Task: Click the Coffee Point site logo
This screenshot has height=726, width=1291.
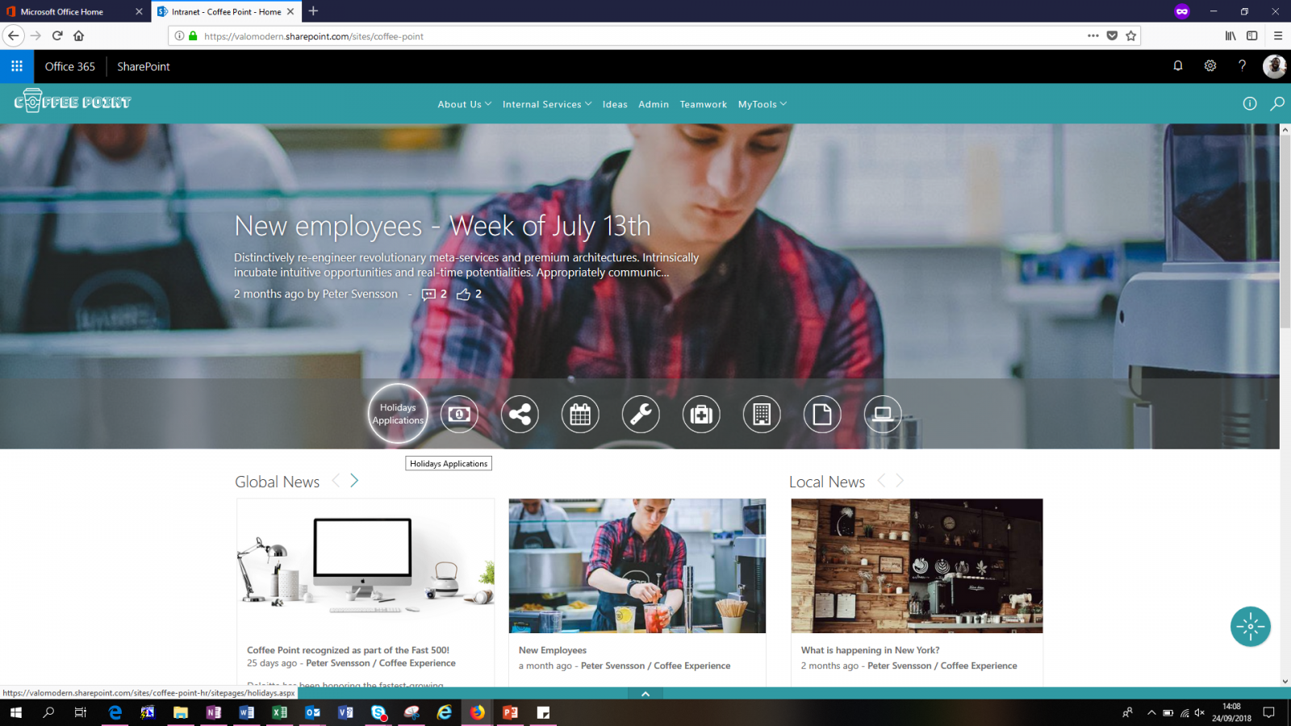Action: pos(73,102)
